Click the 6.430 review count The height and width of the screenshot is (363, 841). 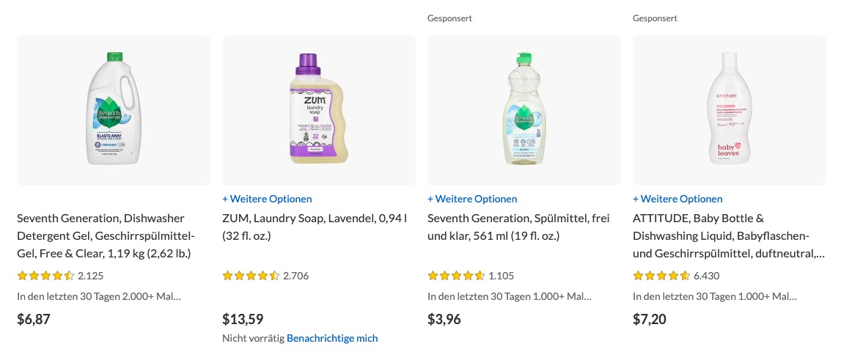[x=707, y=276]
